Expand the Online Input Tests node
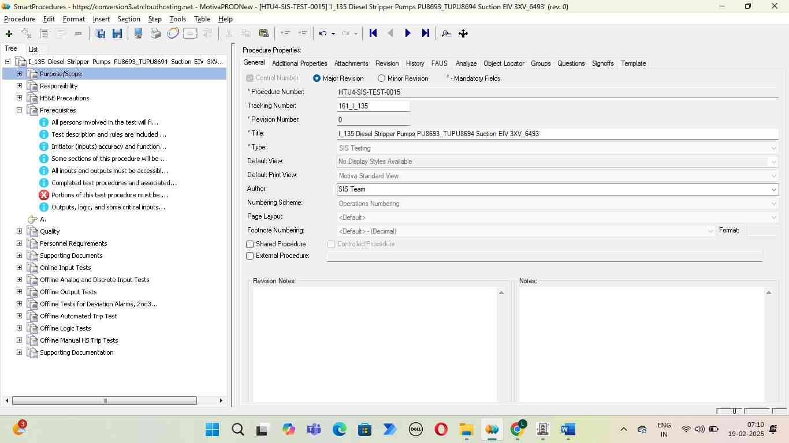789x443 pixels. point(19,268)
